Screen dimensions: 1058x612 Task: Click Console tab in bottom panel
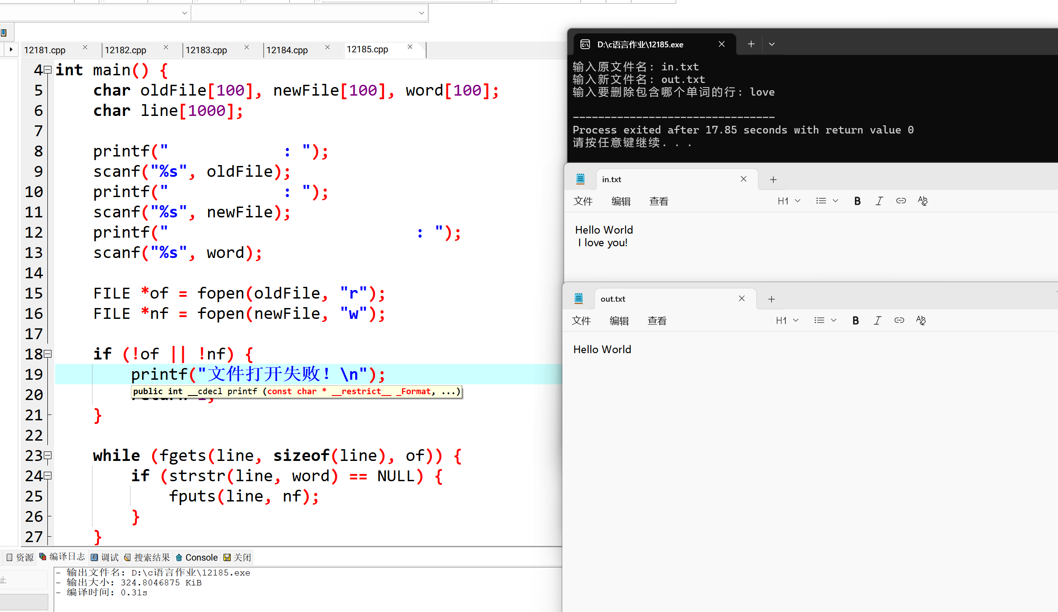[197, 557]
